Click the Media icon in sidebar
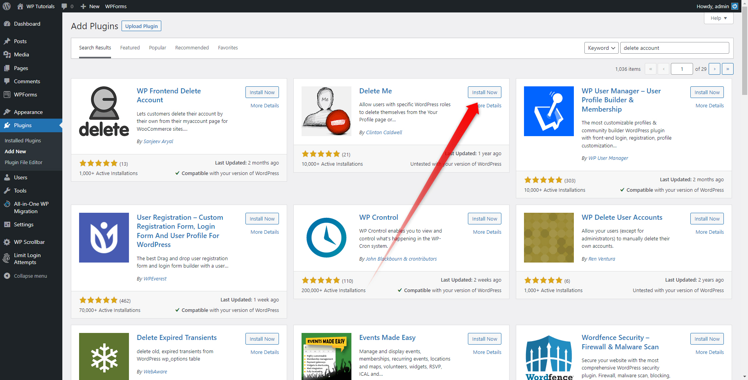This screenshot has height=380, width=748. pyautogui.click(x=7, y=54)
